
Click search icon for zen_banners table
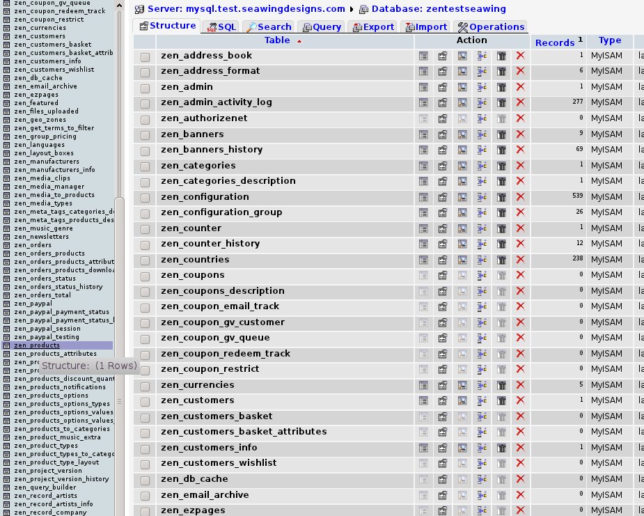[x=462, y=134]
